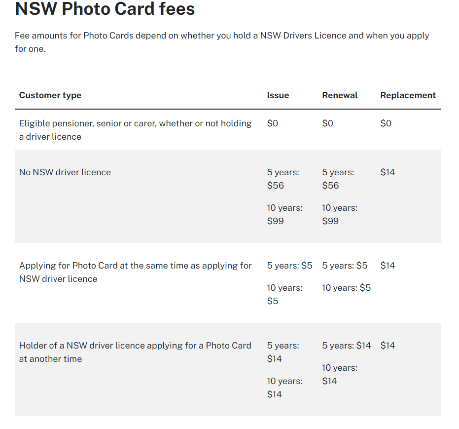Screen dimensions: 459x429
Task: Click the "Renewal" column header
Action: 340,95
